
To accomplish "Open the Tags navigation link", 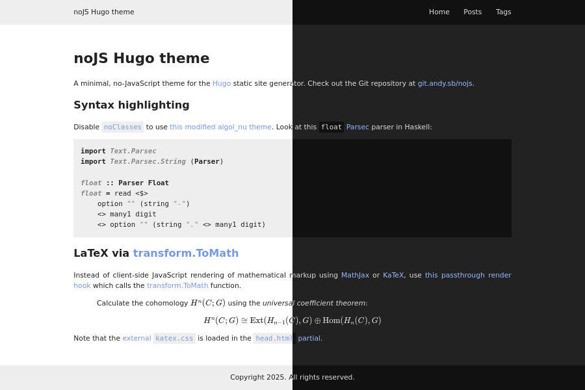I will point(503,12).
